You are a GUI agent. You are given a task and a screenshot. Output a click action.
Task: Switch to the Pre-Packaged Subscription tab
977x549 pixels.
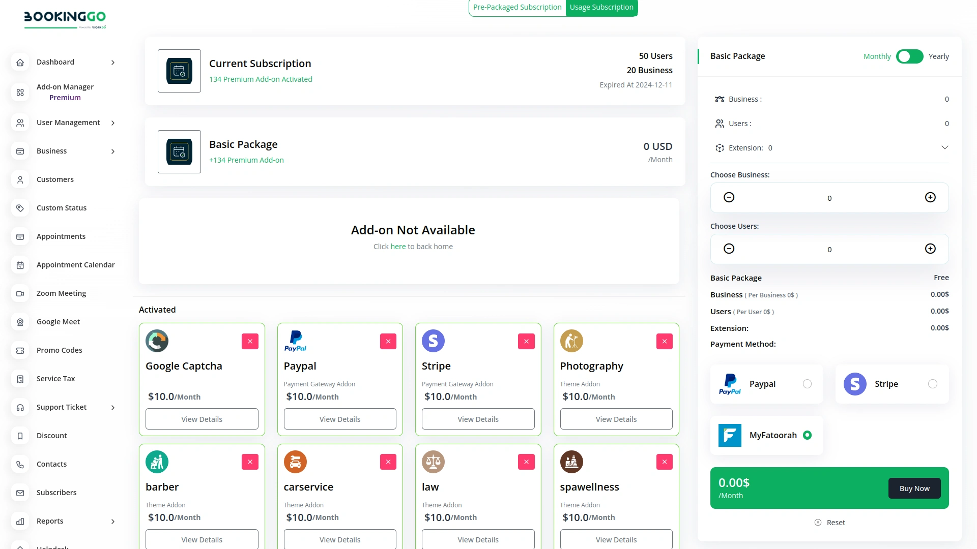[x=517, y=7]
